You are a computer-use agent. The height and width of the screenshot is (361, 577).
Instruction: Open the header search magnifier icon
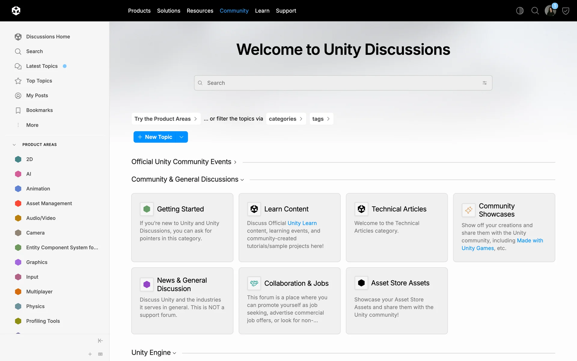[535, 11]
